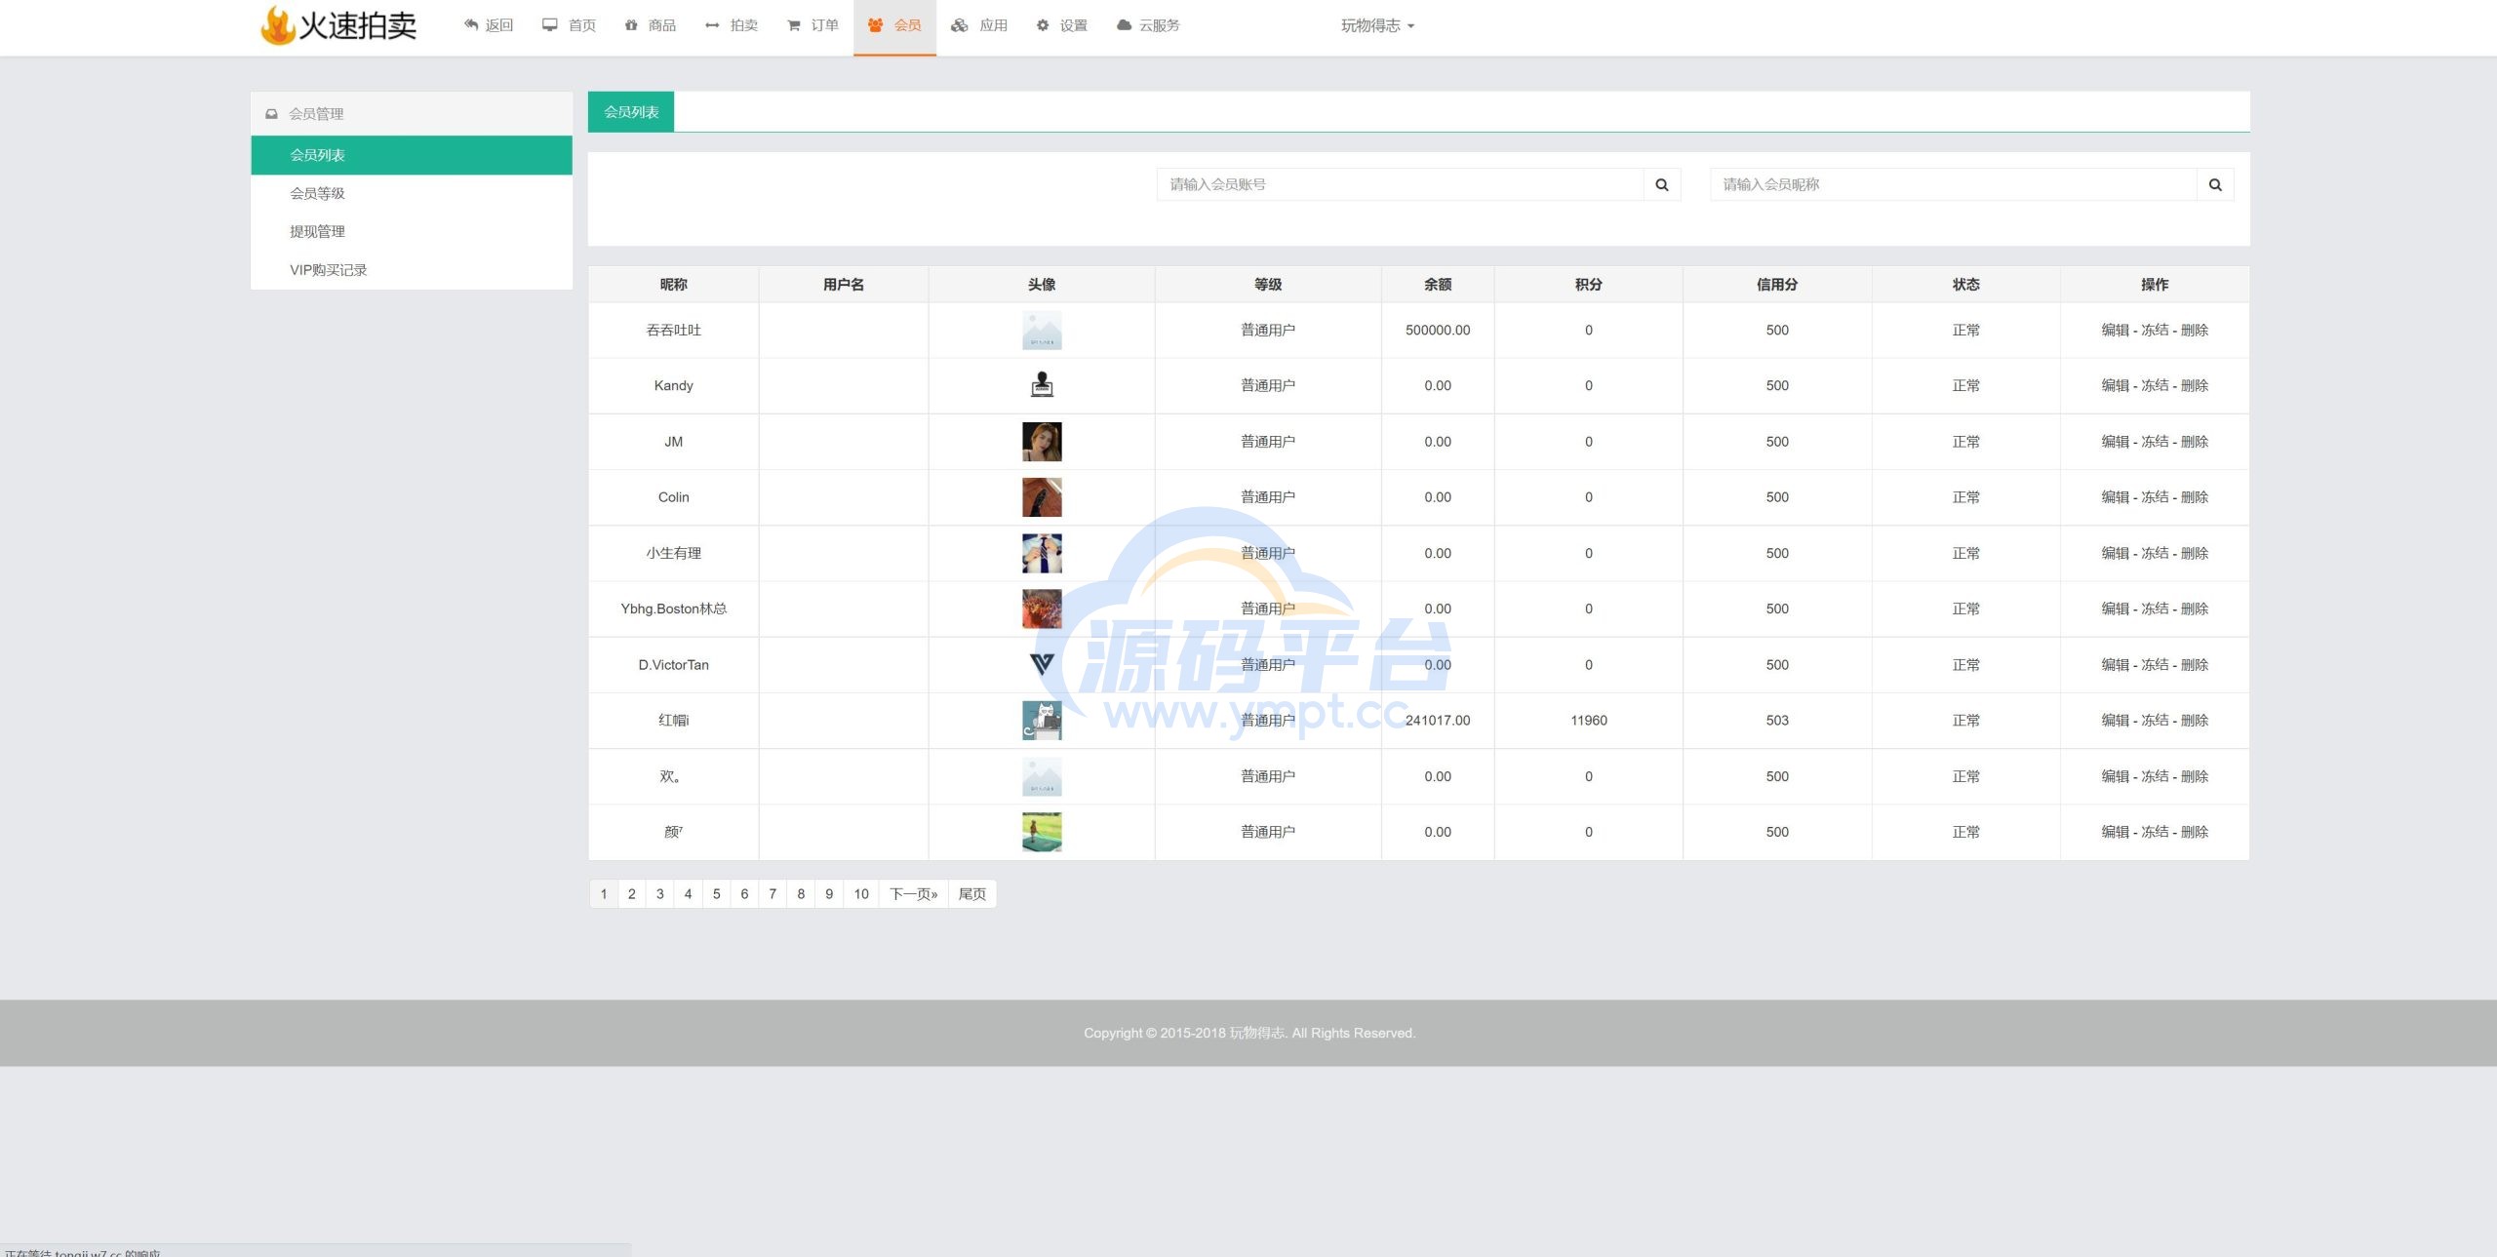
Task: Open 玩物得志 account dropdown
Action: coord(1377,25)
